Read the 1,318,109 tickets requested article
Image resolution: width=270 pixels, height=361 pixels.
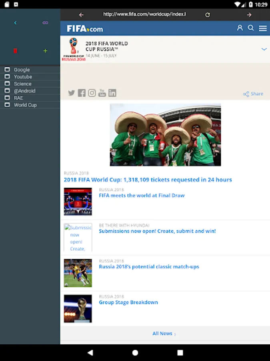(148, 180)
